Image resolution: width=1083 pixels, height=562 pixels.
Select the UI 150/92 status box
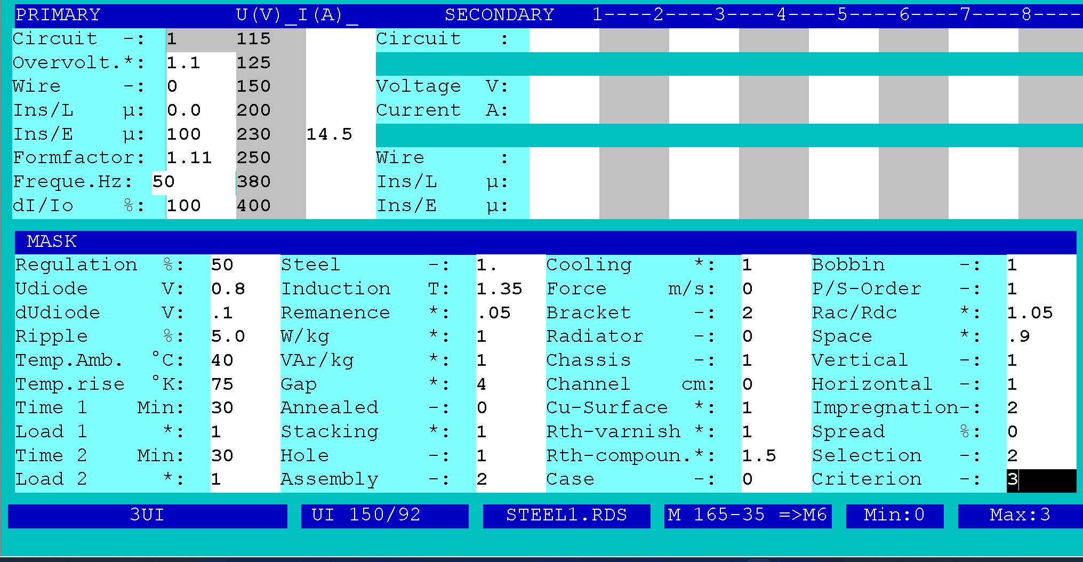click(385, 516)
